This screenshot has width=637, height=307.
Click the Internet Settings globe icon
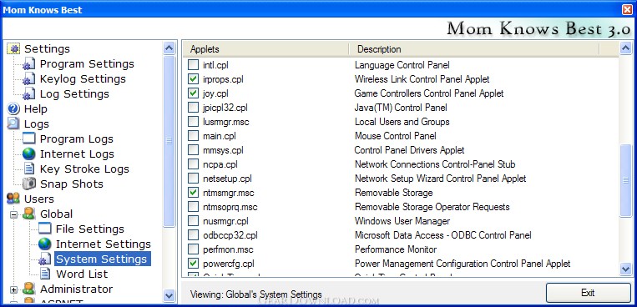tap(45, 244)
